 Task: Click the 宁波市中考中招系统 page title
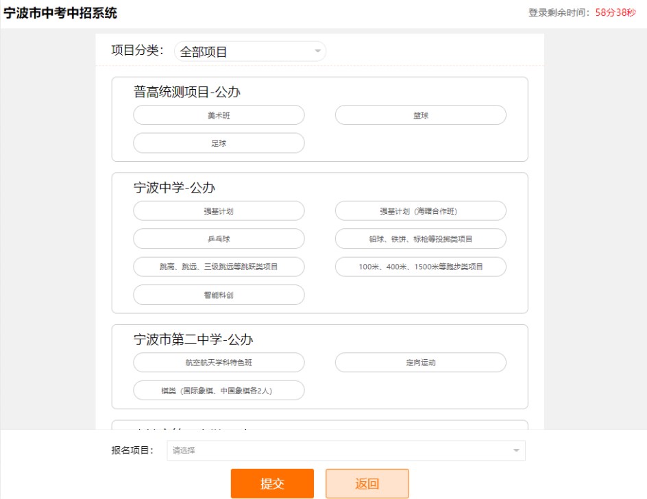[x=60, y=13]
